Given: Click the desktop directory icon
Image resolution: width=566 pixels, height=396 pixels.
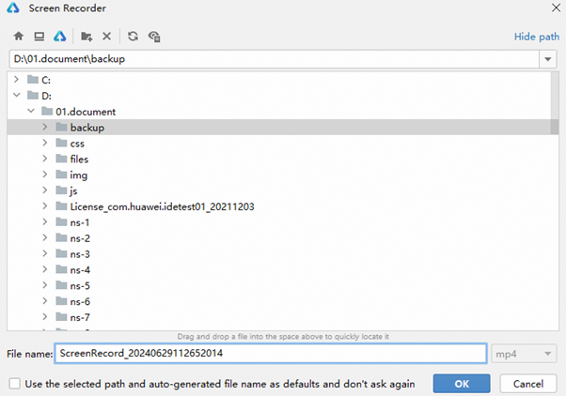Looking at the screenshot, I should tap(39, 37).
